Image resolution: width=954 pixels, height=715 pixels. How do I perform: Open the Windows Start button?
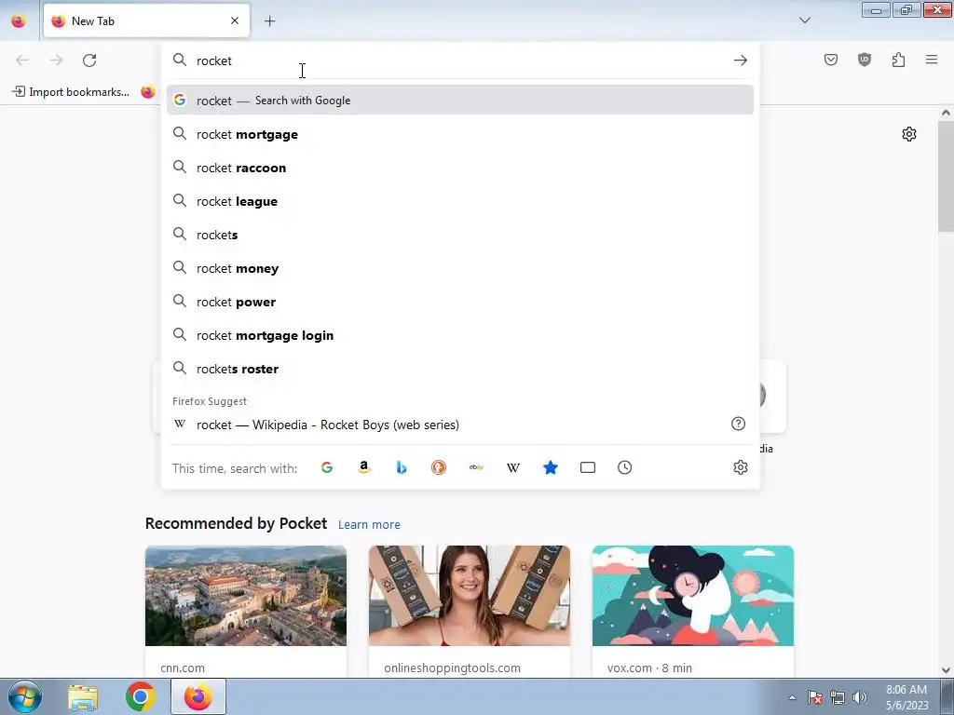24,696
